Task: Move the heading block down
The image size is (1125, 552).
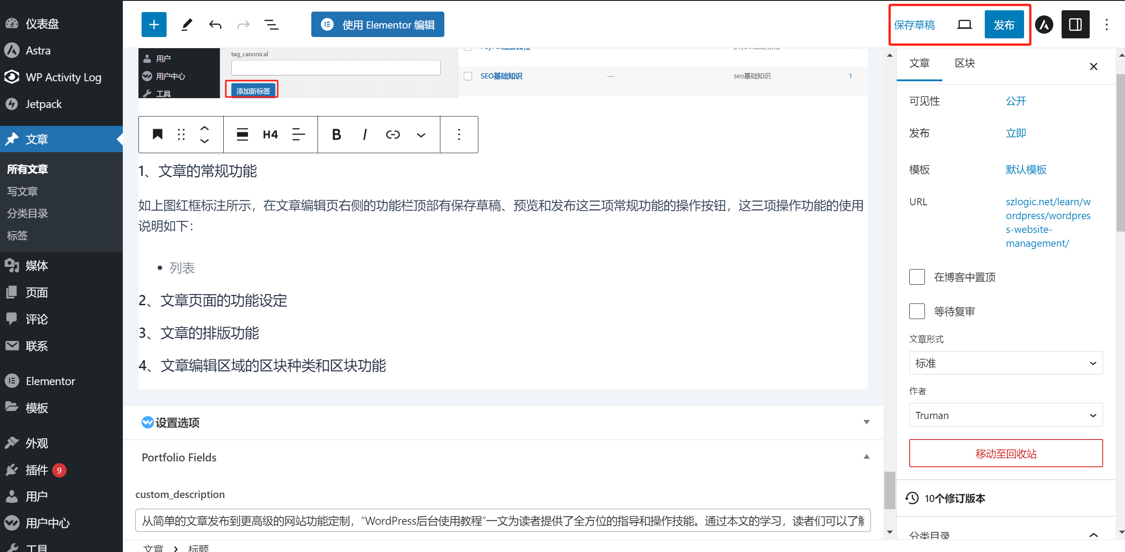Action: coord(205,141)
